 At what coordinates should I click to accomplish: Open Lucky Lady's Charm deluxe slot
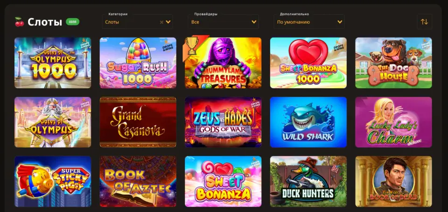[x=393, y=122]
